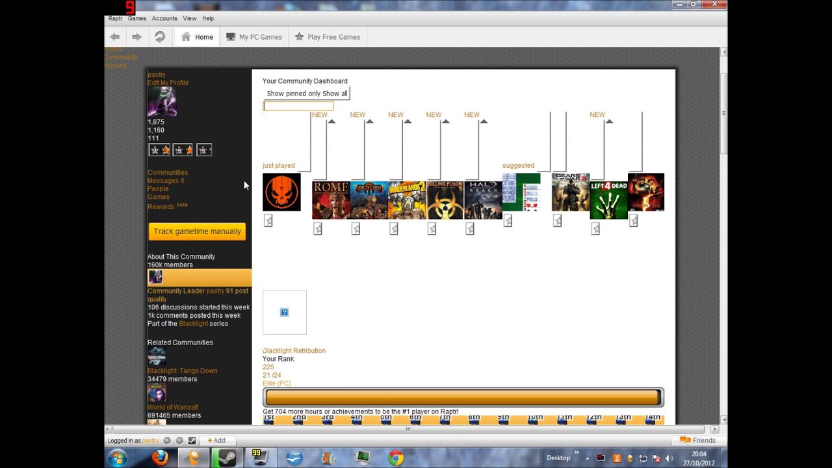
Task: Open Firefox from the taskbar
Action: pyautogui.click(x=160, y=458)
